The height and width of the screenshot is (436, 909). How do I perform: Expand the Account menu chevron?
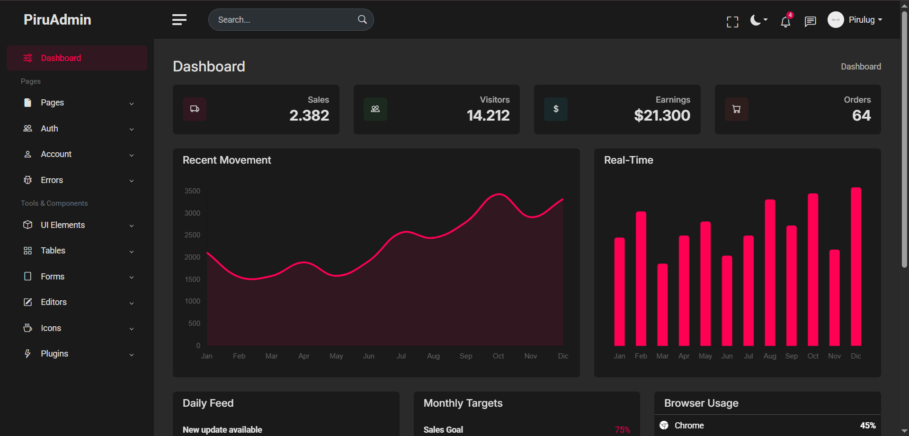pos(132,155)
